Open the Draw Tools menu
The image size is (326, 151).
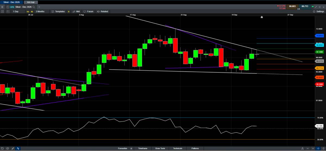click(x=160, y=149)
